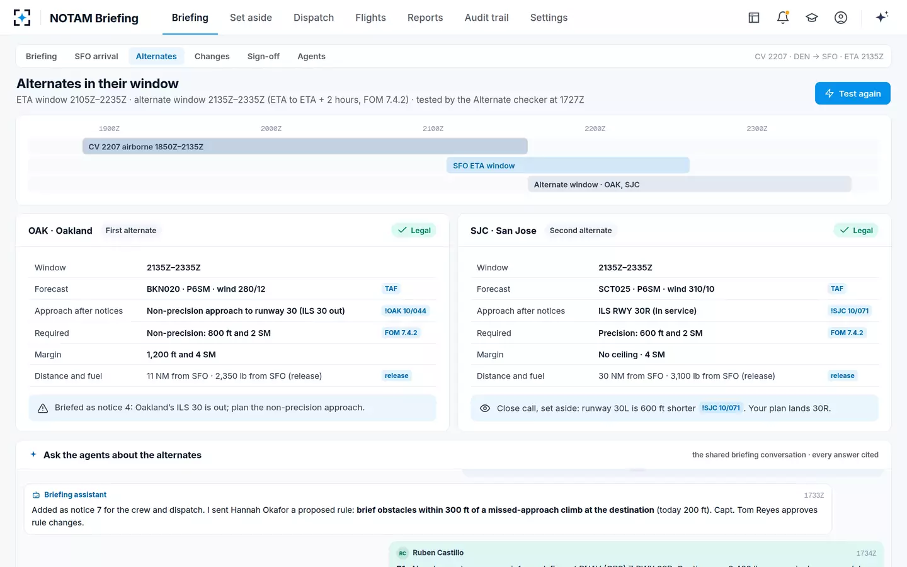Viewport: 907px width, 567px height.
Task: Open the sparkle AI assistant icon
Action: pos(882,17)
